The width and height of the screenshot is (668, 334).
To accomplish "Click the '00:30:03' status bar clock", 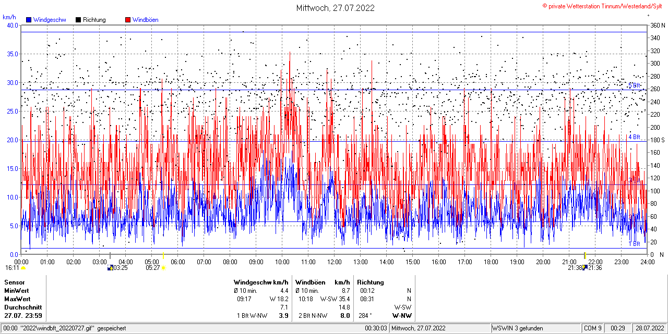I will coord(376,328).
